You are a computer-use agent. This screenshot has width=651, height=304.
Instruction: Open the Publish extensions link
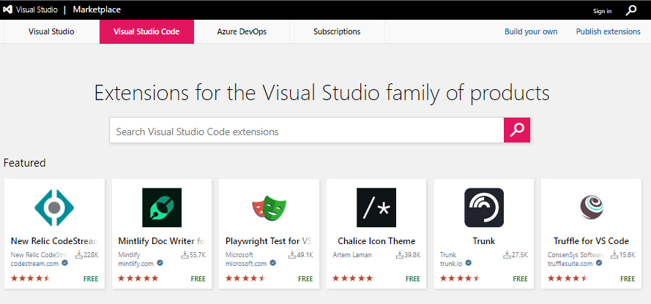(609, 31)
